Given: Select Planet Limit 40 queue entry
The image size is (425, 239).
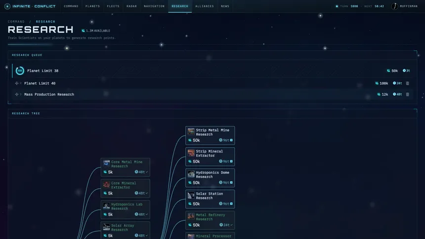Looking at the screenshot, I should pyautogui.click(x=212, y=83).
